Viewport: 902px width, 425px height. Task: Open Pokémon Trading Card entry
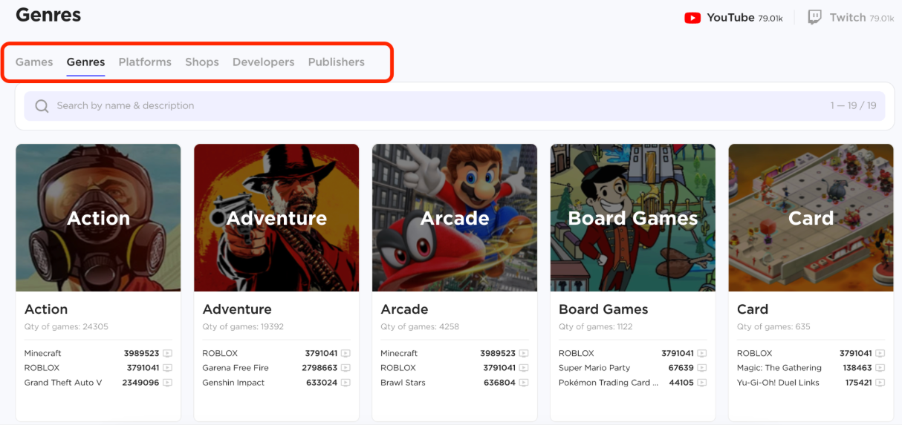609,383
